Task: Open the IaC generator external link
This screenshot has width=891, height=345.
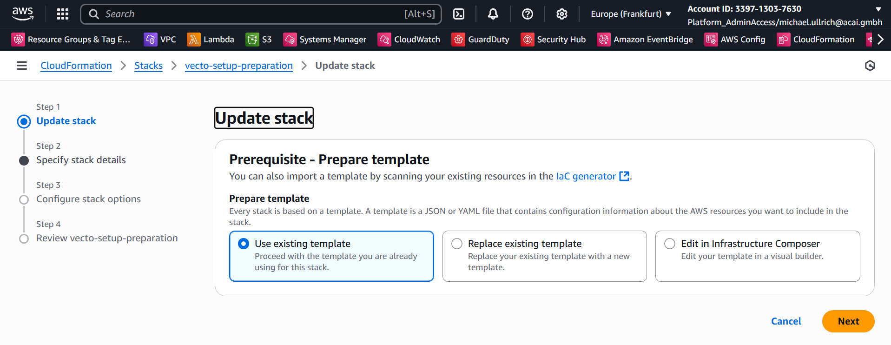Action: tap(593, 176)
